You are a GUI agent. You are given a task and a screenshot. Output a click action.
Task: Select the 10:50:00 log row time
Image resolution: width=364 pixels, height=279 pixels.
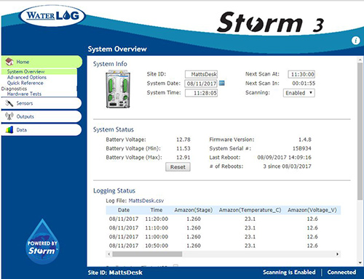(x=157, y=246)
